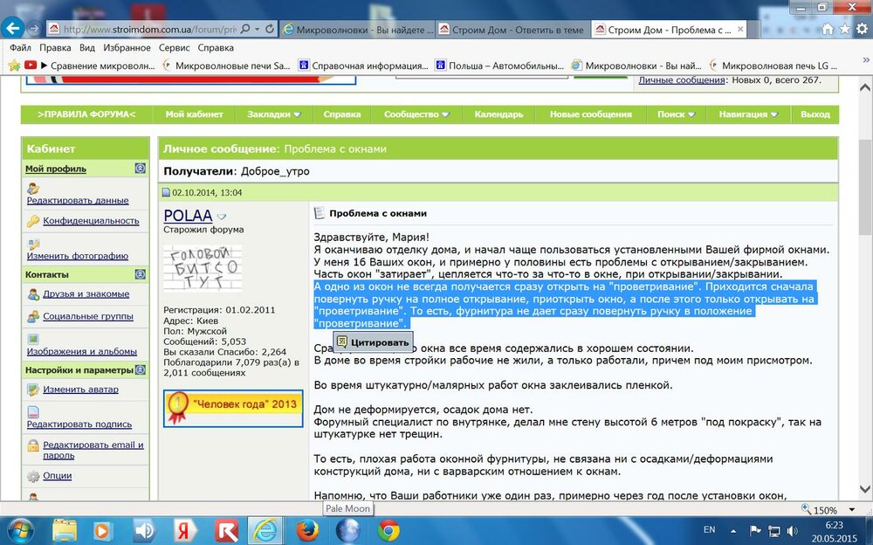Launch Chrome from the taskbar

click(x=388, y=530)
